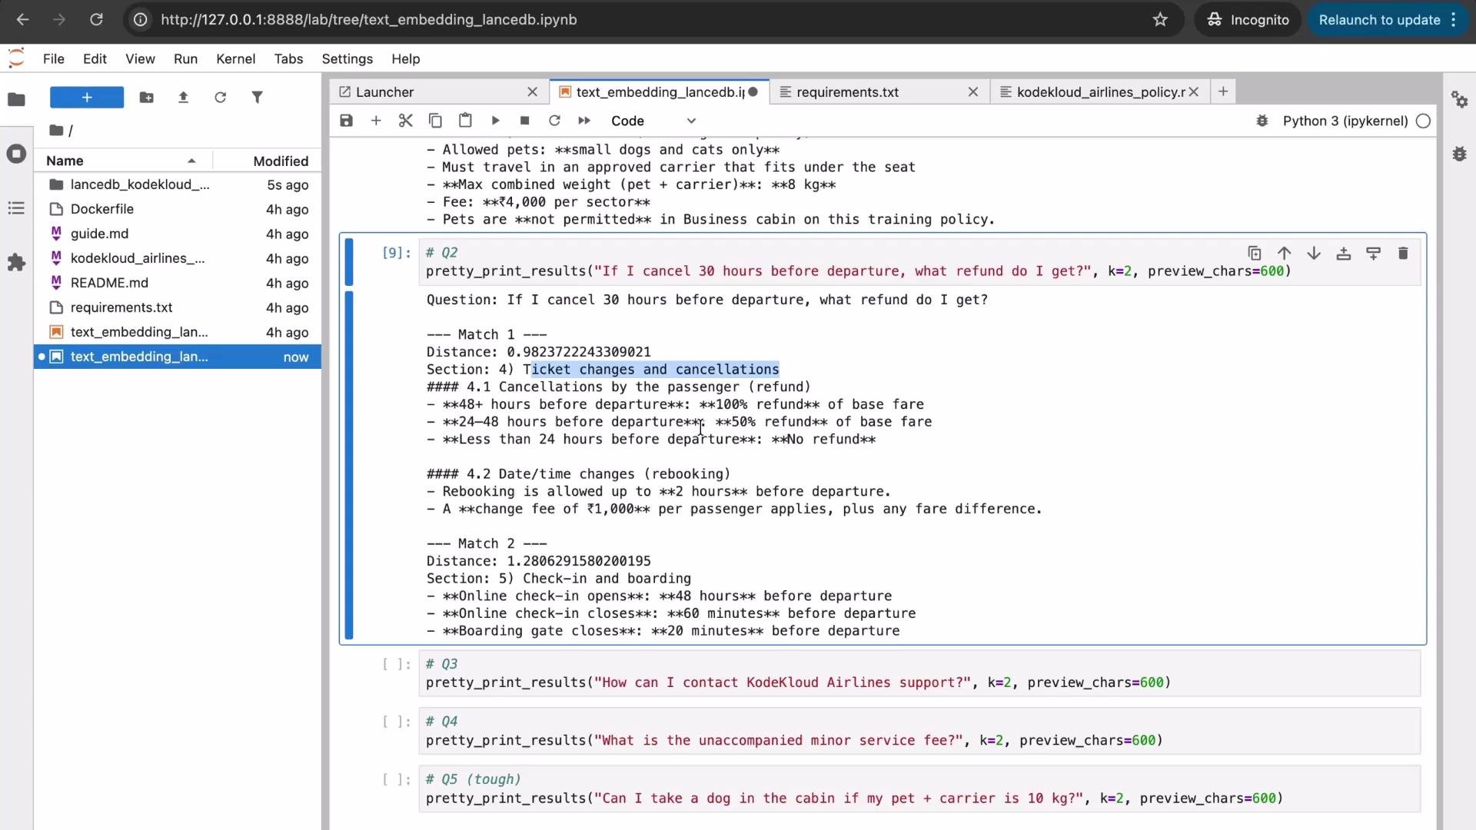Screen dimensions: 1476x830
Task: Open README.md from file list
Action: click(x=178, y=283)
